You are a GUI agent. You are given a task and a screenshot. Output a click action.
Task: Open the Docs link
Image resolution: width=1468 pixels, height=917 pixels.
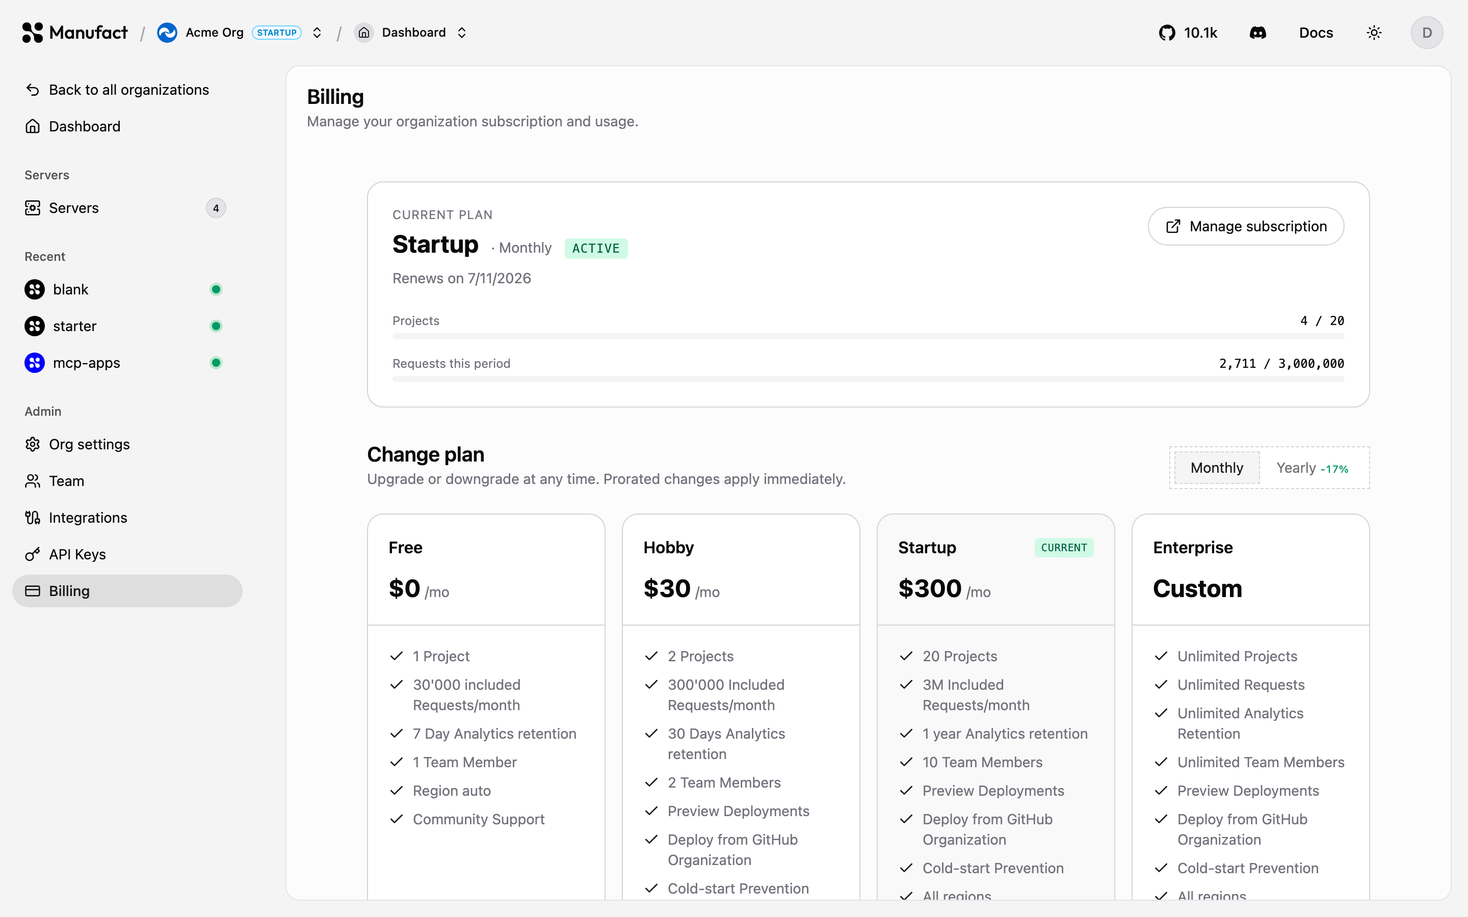tap(1316, 33)
